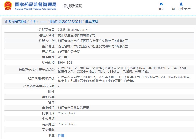
Task: Click the 管理类别 row label
Action: pyautogui.click(x=48, y=57)
